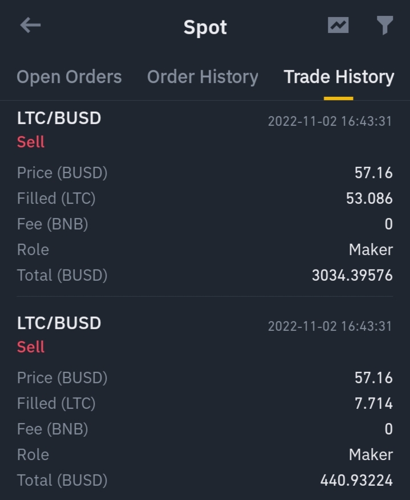
Task: Select total 3034.39576 BUSD value
Action: [x=352, y=275]
